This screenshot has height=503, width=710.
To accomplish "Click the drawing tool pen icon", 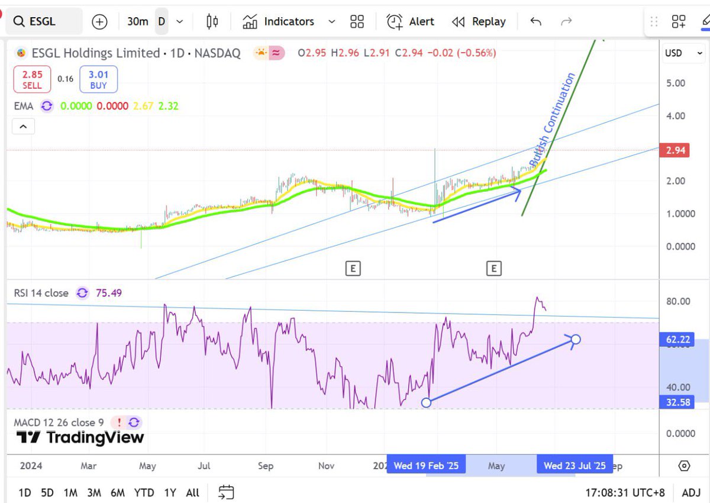I will coord(705,22).
